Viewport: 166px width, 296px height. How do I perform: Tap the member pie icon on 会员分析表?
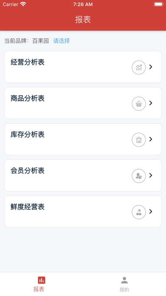click(x=139, y=176)
